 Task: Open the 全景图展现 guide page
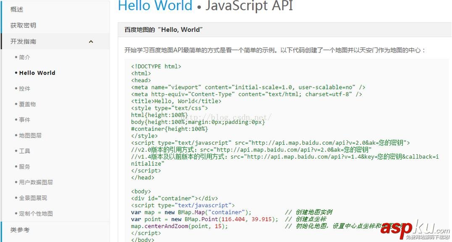tap(33, 198)
